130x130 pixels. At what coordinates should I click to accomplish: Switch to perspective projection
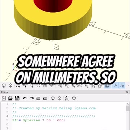tap(100, 86)
